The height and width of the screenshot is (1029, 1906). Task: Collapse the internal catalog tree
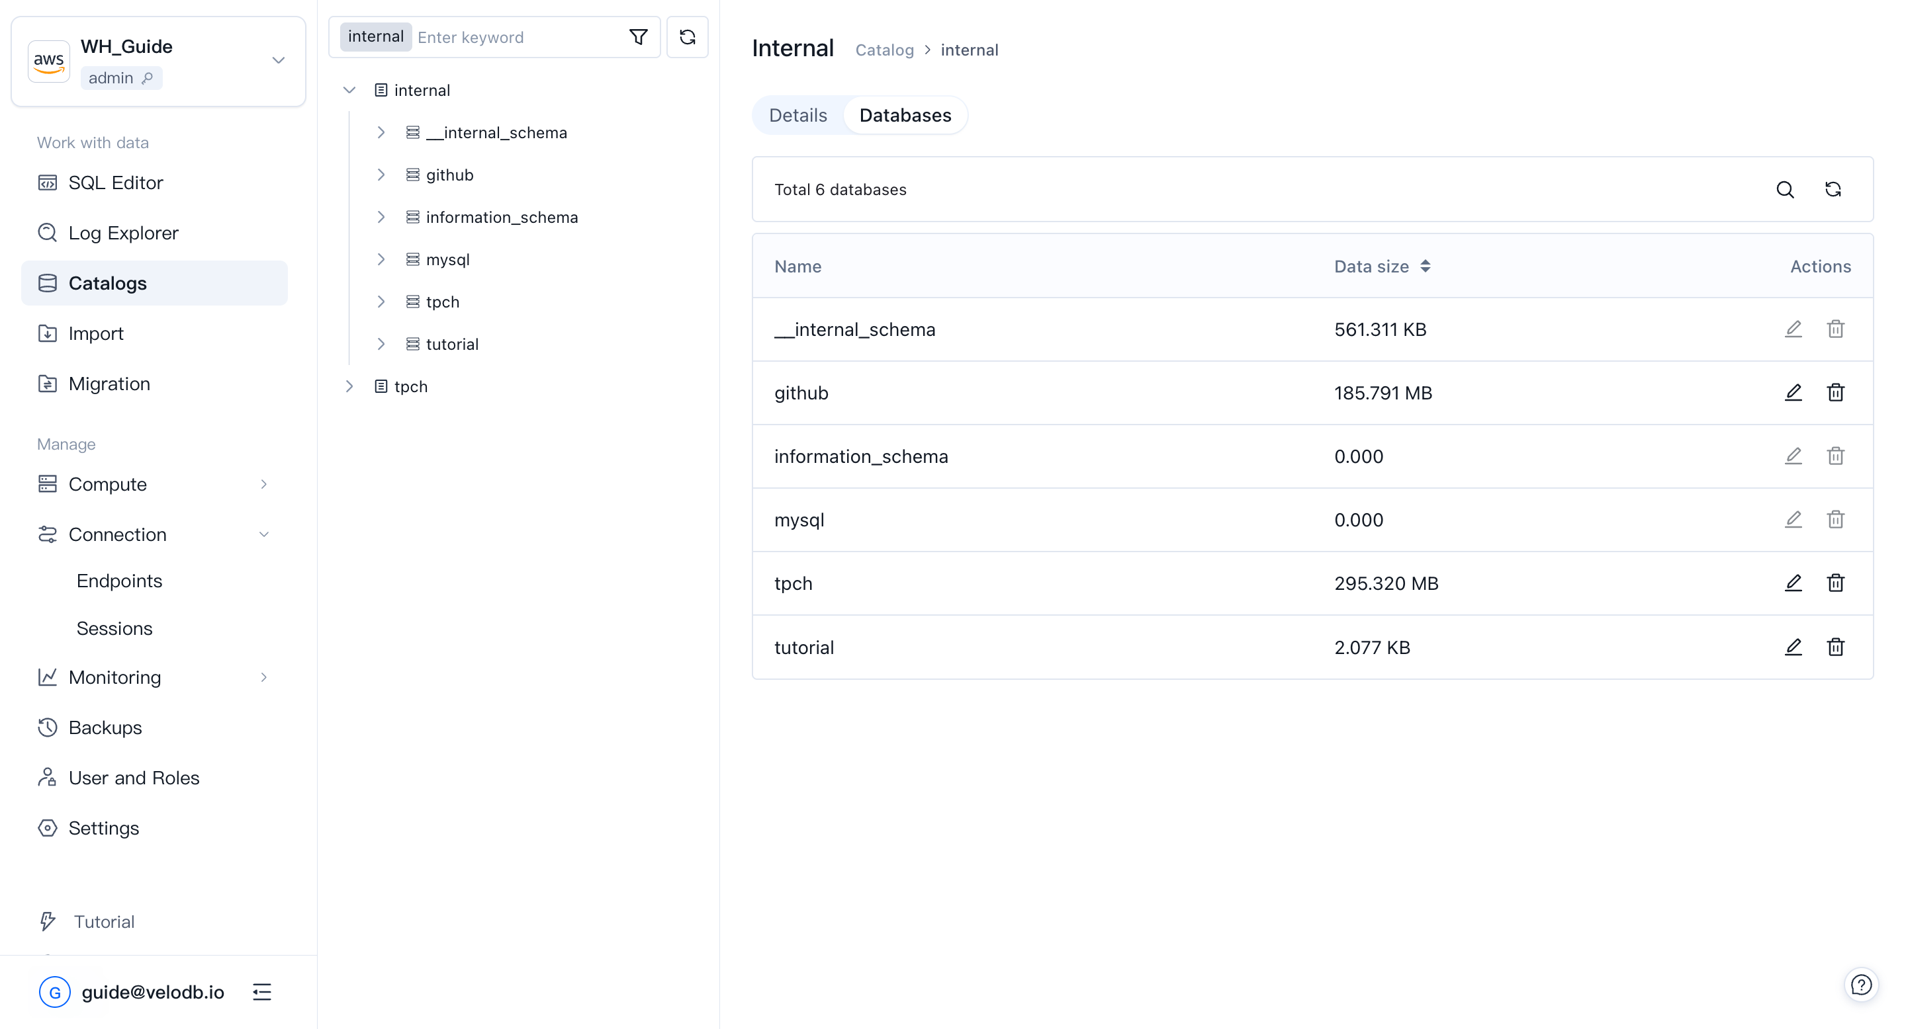(x=349, y=89)
